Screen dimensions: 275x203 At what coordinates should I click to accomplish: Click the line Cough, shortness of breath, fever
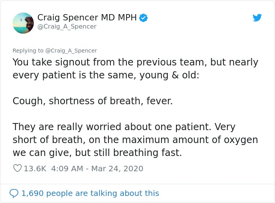(x=93, y=101)
